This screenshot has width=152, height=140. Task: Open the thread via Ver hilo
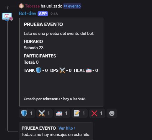click(67, 128)
